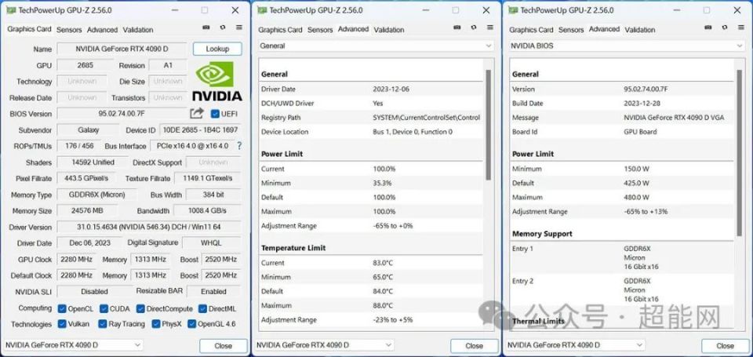Screen dimensions: 753x357
Task: Click the Memory Size field 24576 MB
Action: coord(86,210)
